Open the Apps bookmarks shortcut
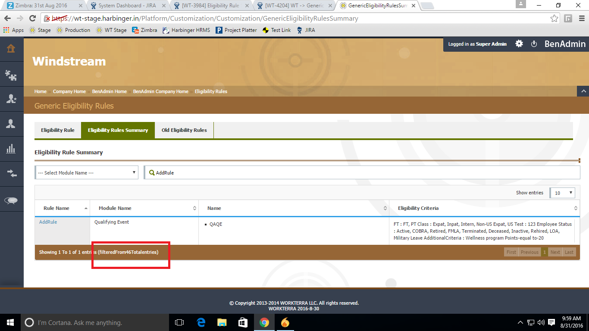The height and width of the screenshot is (331, 589). pos(13,30)
